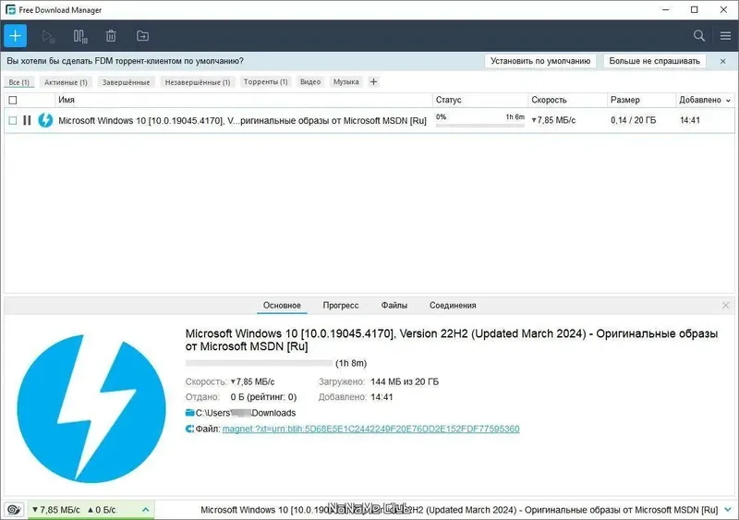Dismiss the default torrent client banner
Image resolution: width=739 pixels, height=520 pixels.
(723, 61)
